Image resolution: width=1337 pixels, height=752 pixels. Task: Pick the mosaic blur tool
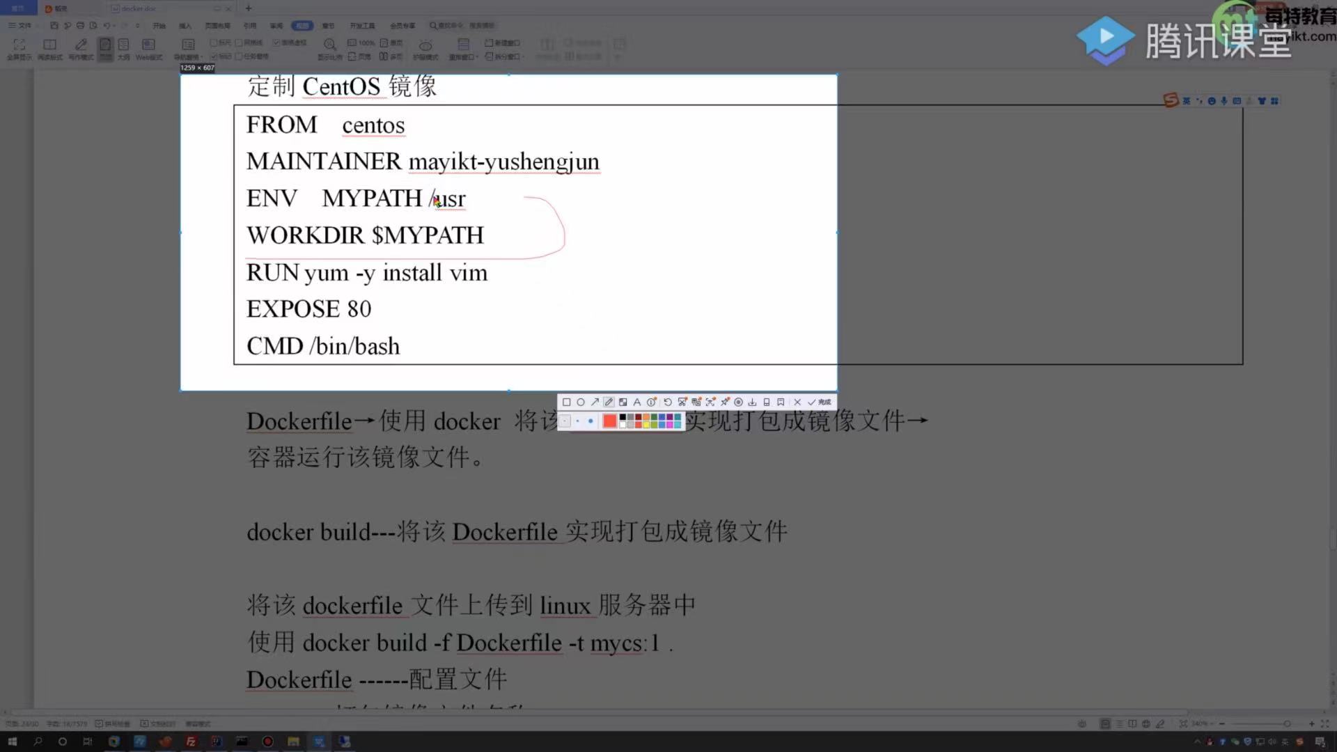[x=623, y=402]
